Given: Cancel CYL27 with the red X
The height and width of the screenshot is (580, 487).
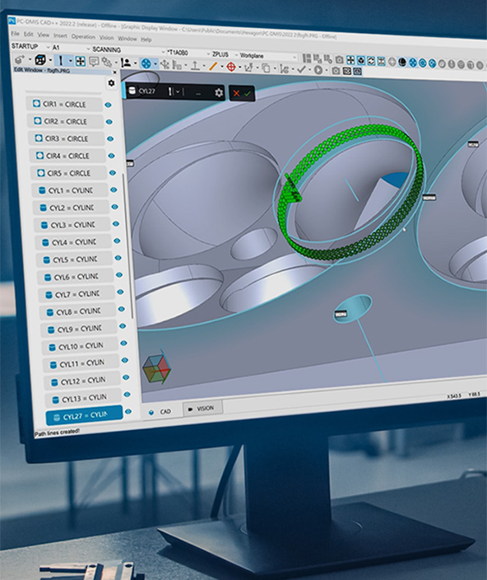Looking at the screenshot, I should tap(237, 94).
